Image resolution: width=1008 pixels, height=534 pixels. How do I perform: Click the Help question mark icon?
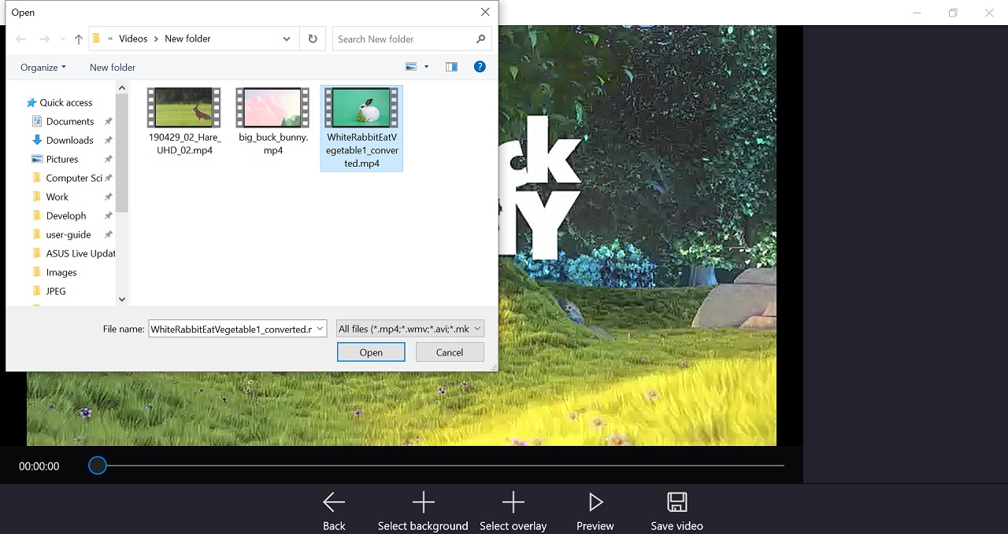click(x=480, y=67)
